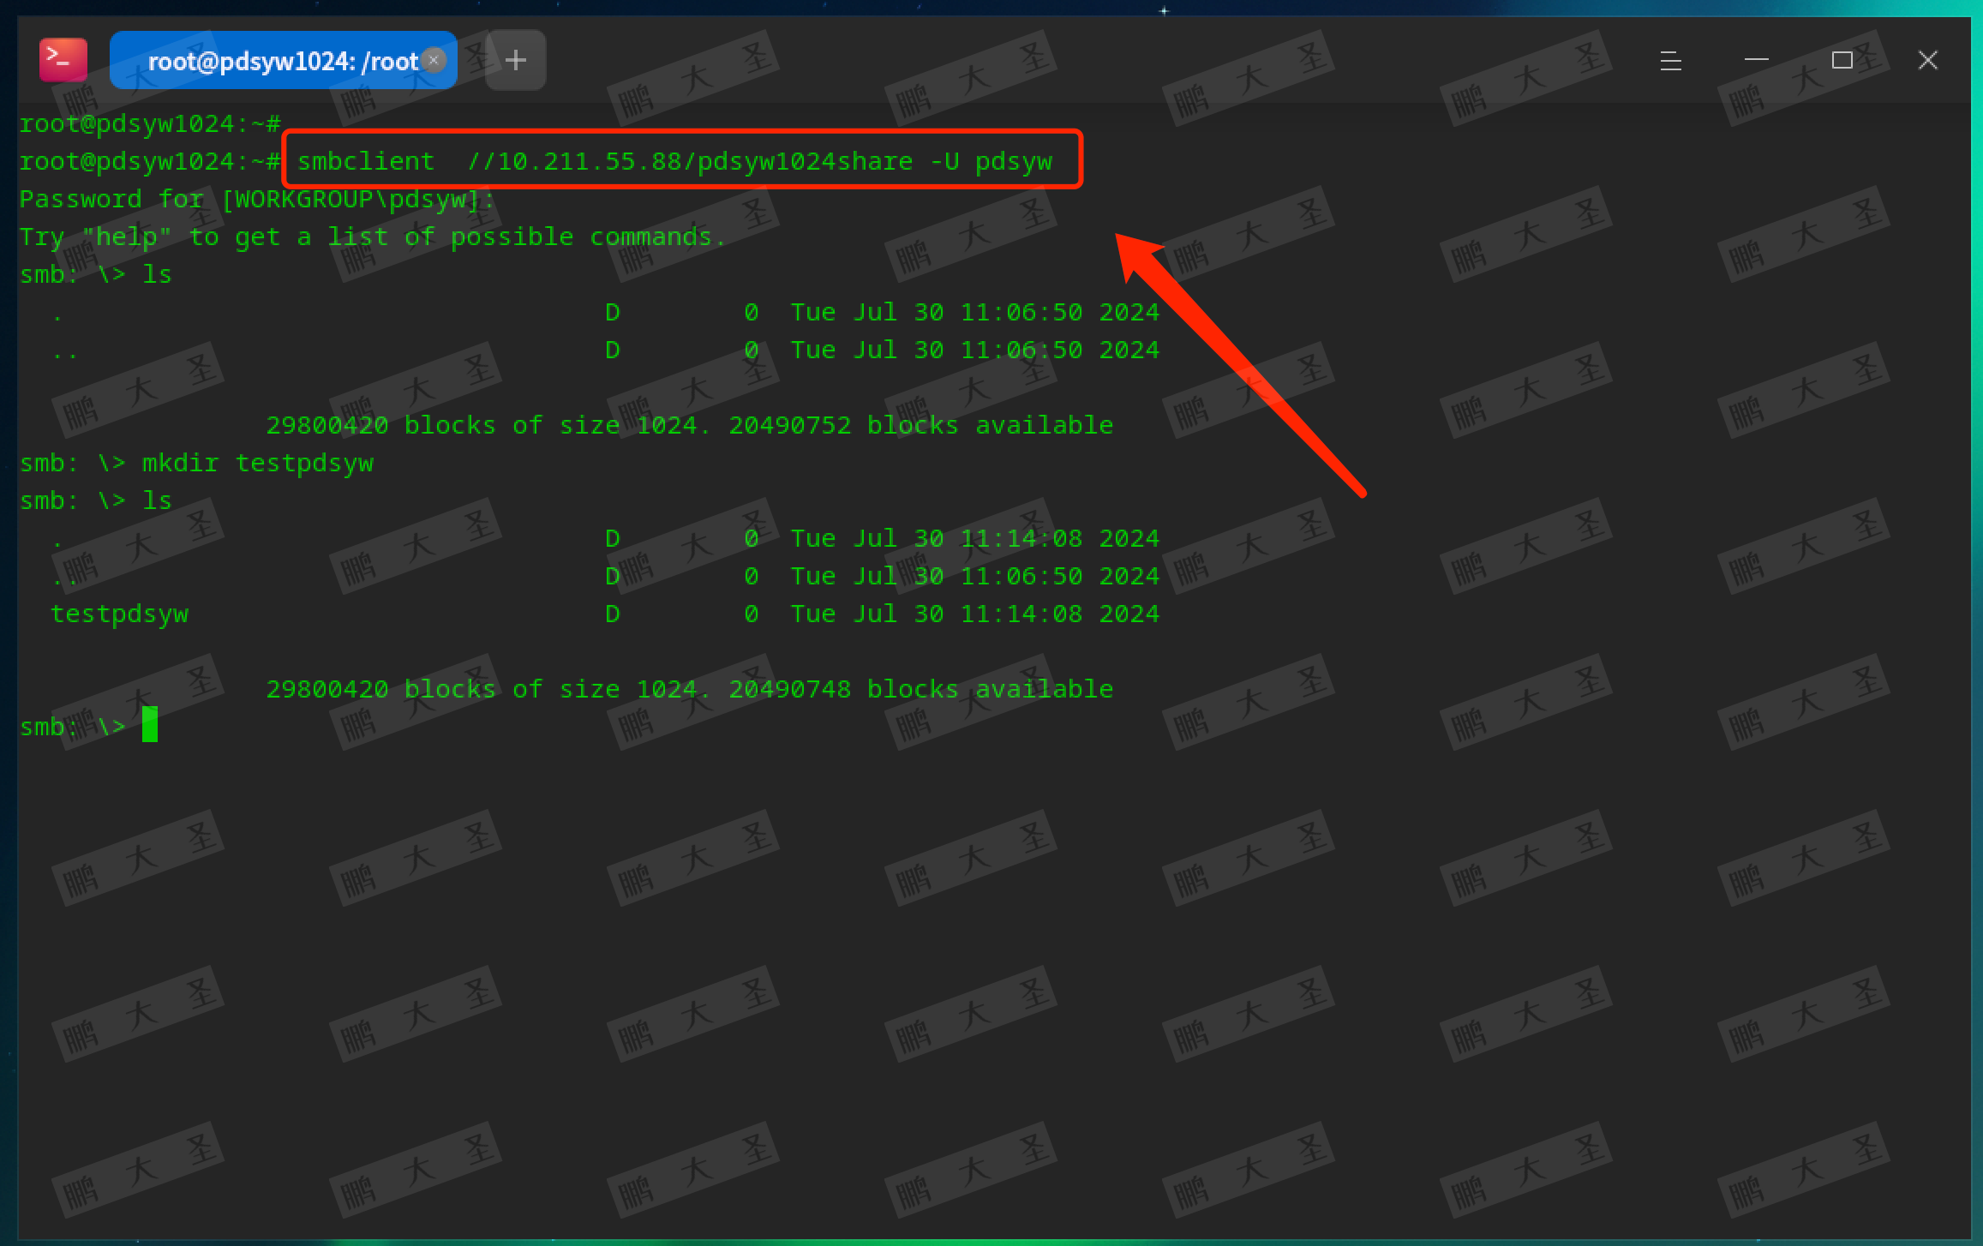1983x1246 pixels.
Task: Click the word "help" in hint line
Action: [x=127, y=237]
